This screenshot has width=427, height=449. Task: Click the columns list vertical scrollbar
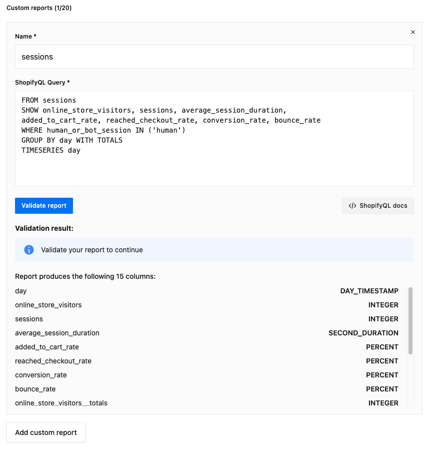(x=410, y=321)
